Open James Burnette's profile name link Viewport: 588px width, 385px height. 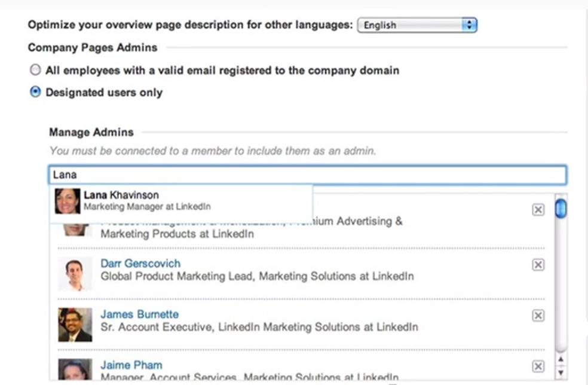[x=139, y=314]
